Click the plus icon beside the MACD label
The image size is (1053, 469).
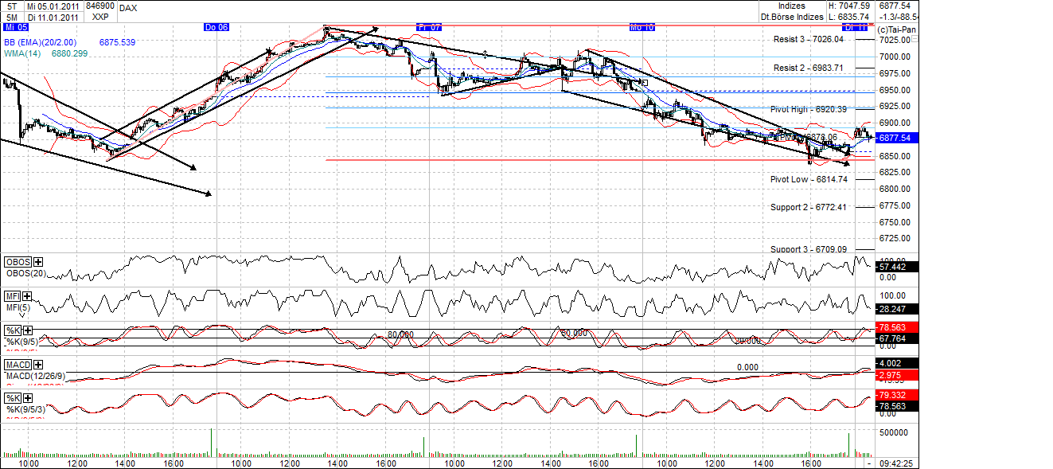pyautogui.click(x=38, y=365)
